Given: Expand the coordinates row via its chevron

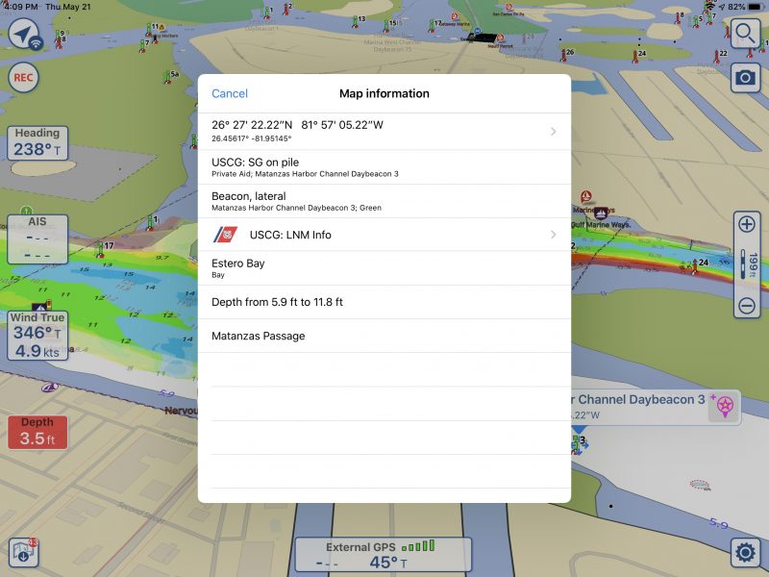Looking at the screenshot, I should [554, 131].
